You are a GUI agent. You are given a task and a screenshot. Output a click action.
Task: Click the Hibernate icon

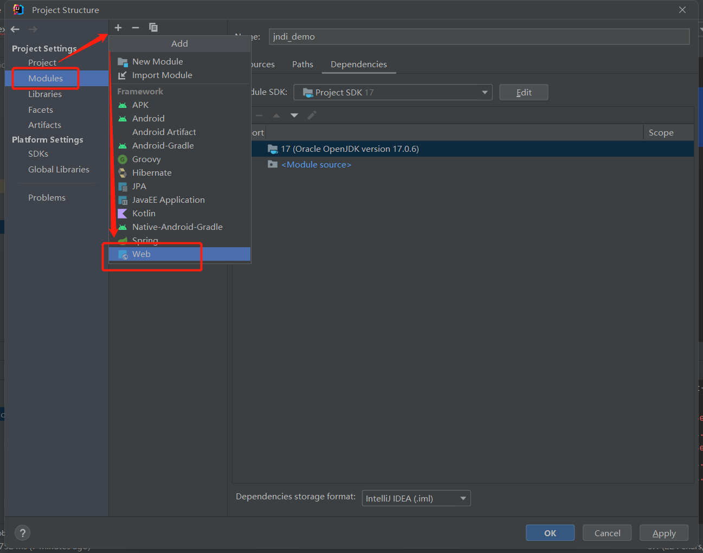coord(122,173)
